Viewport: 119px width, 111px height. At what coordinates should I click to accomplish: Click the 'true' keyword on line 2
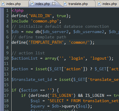point(61,16)
